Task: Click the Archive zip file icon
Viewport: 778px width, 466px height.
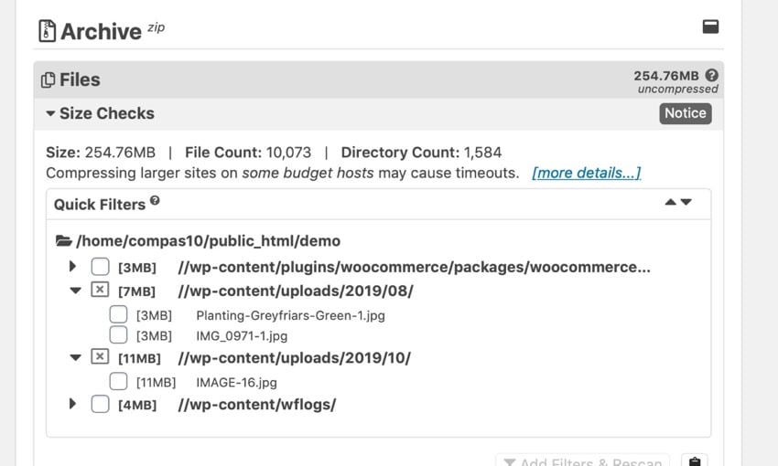Action: point(47,31)
